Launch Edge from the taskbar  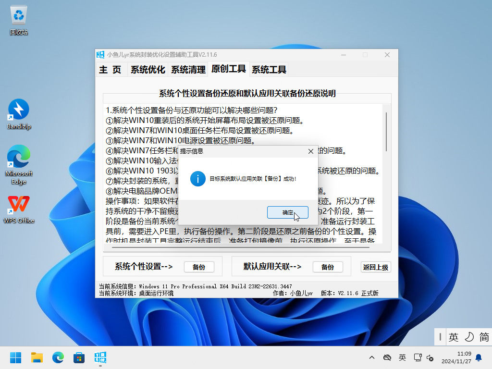coord(58,357)
